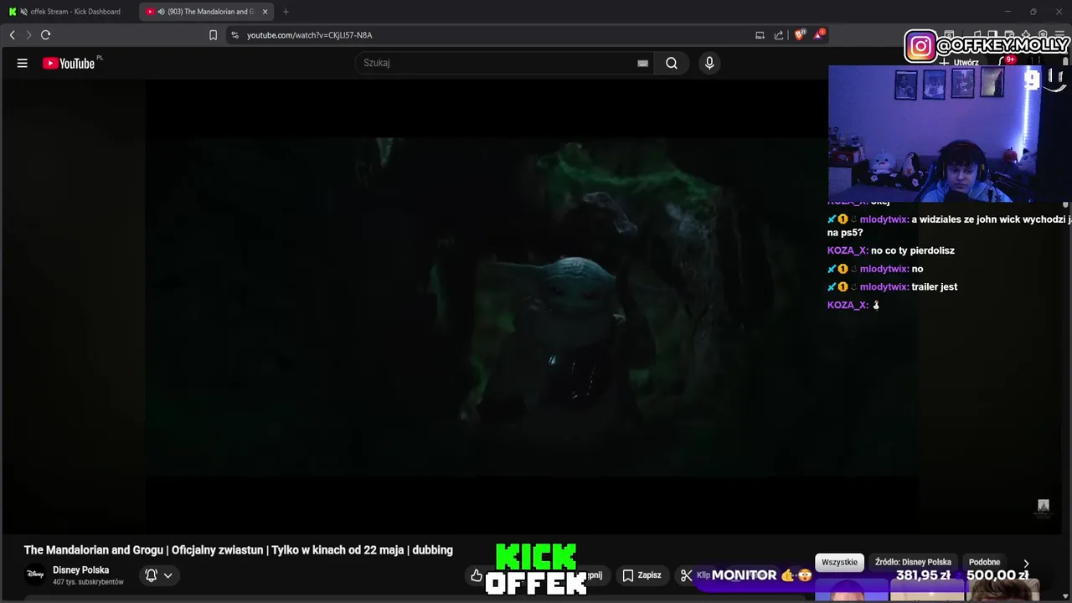Select the Mandalorian and Grogu YouTube tab
This screenshot has height=603, width=1072.
205,12
